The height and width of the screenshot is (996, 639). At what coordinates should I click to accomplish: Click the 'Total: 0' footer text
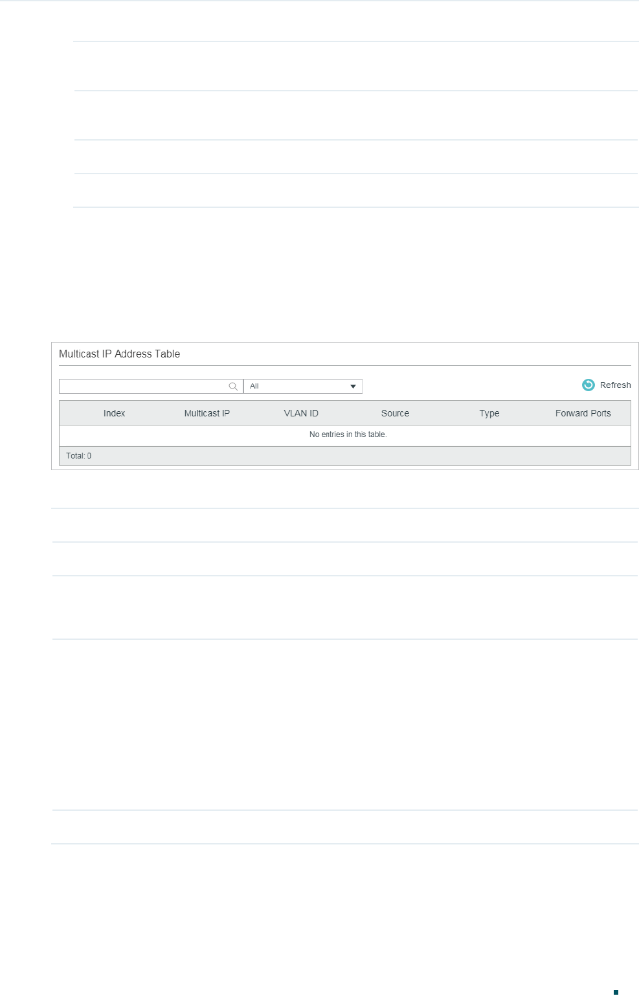78,456
